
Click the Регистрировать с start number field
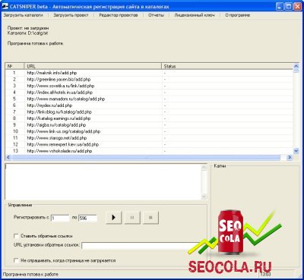pyautogui.click(x=60, y=218)
